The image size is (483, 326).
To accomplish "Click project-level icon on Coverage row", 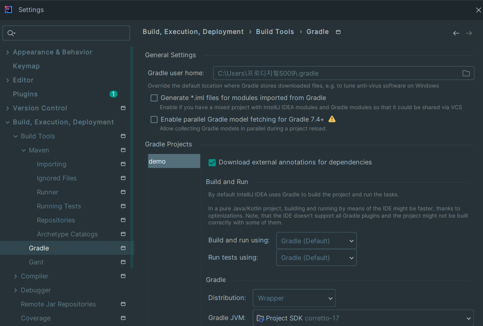I will tap(123, 318).
